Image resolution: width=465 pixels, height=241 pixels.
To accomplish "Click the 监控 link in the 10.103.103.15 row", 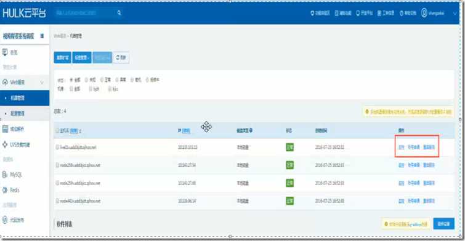I will (x=401, y=147).
